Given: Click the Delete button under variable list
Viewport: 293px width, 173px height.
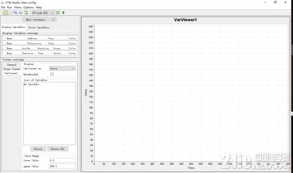Looking at the screenshot, I should pyautogui.click(x=38, y=149).
